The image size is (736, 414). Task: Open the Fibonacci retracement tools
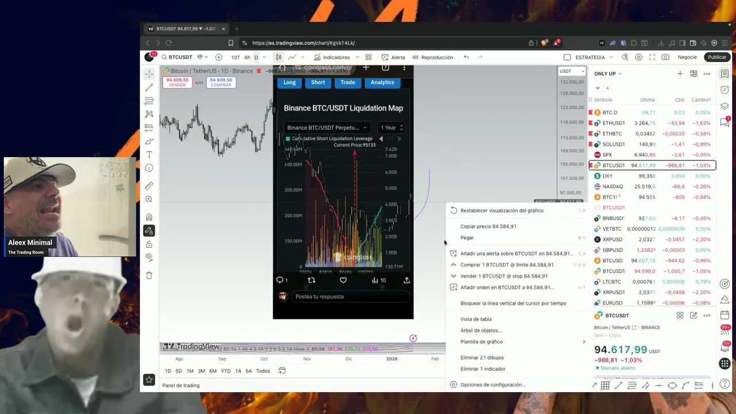149,101
